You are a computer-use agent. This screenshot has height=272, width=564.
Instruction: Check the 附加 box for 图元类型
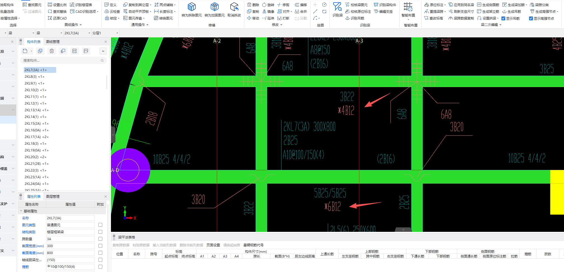(x=100, y=225)
